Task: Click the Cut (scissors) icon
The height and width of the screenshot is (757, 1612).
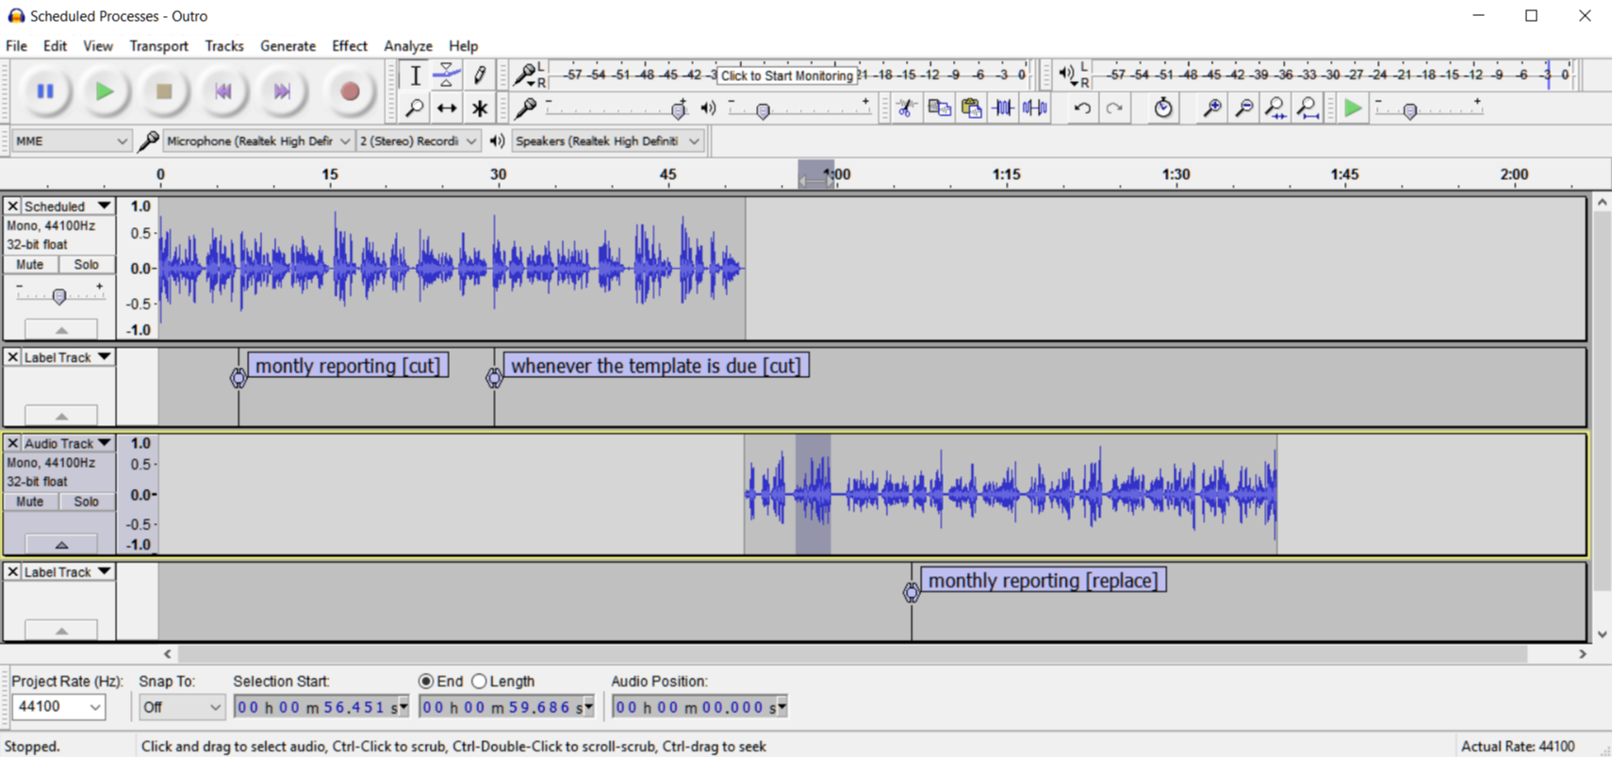Action: 907,108
